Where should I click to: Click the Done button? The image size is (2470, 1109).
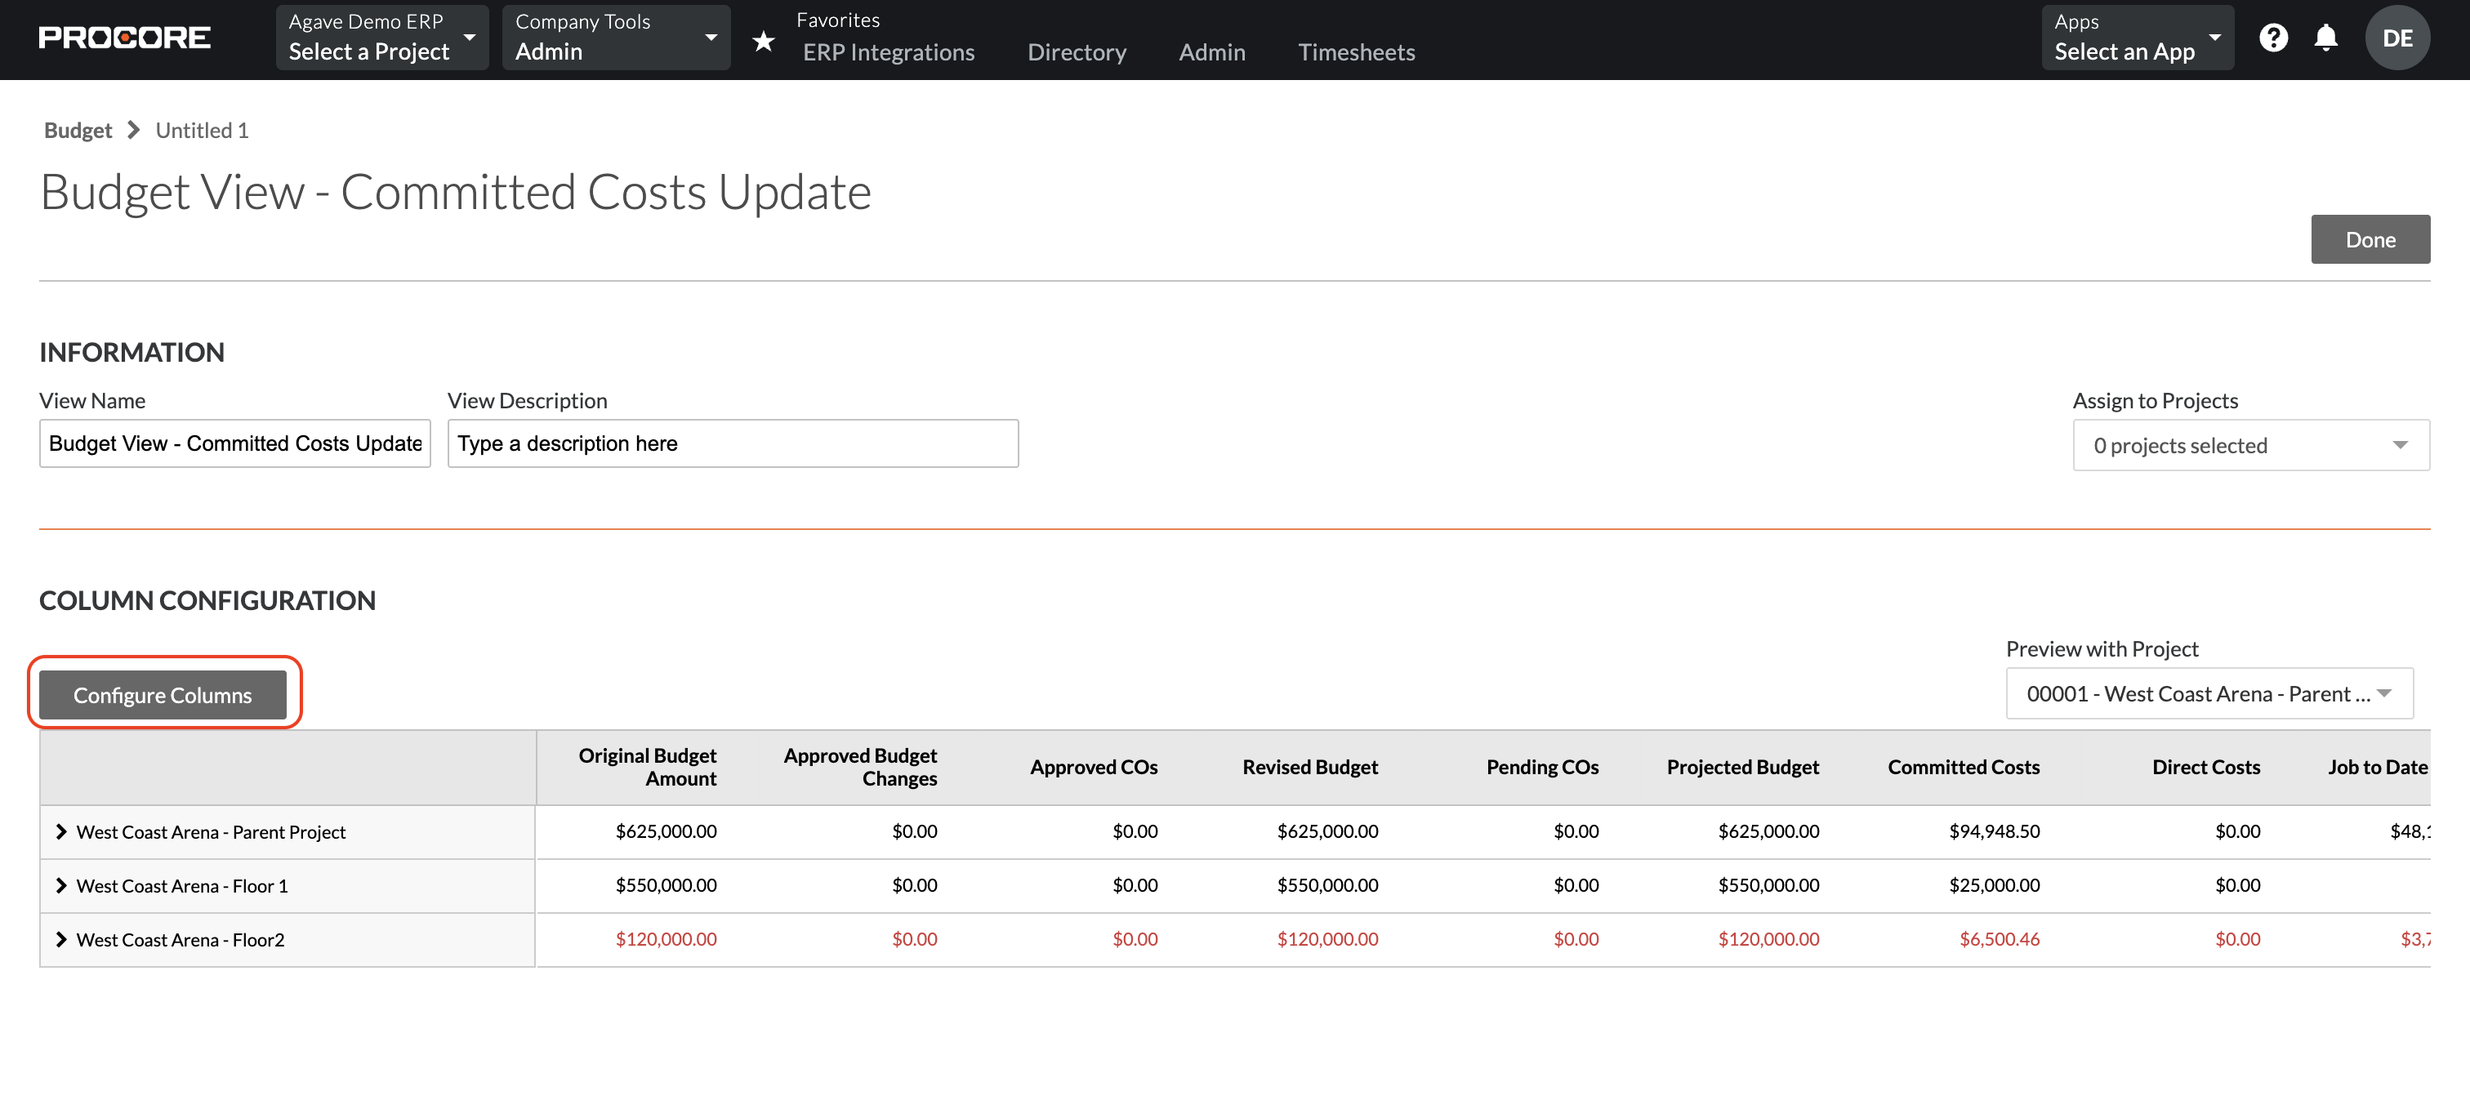click(2370, 238)
